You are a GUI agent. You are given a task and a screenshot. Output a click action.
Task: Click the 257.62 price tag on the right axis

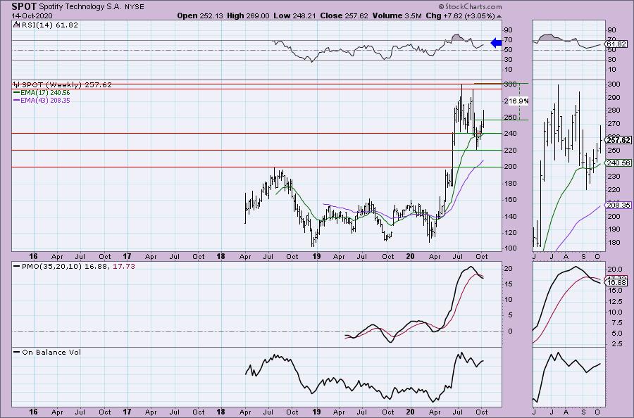click(x=619, y=140)
